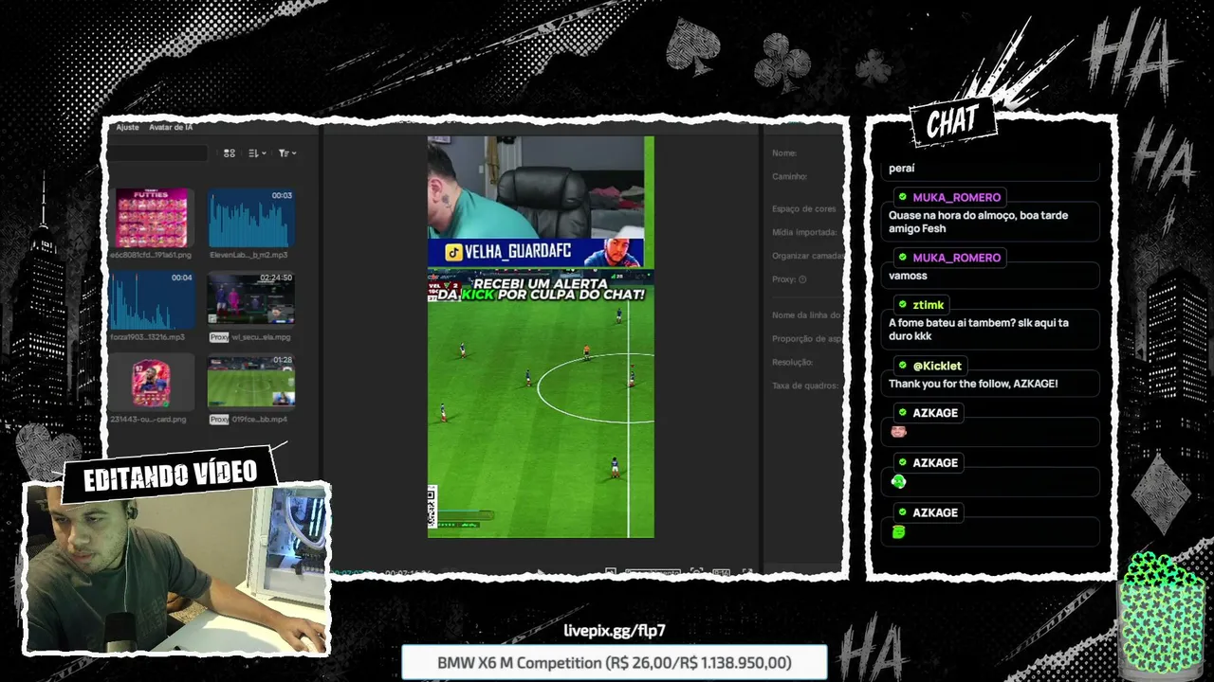Open the Ajuste tab in the editor

point(127,127)
